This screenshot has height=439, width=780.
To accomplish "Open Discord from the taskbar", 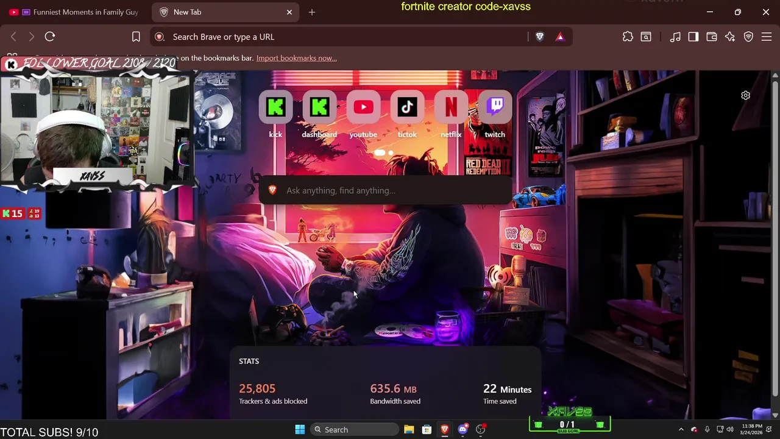I will (x=463, y=430).
